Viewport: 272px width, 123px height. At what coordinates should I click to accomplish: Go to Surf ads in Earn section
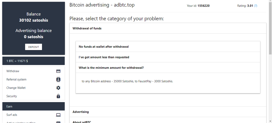[x=33, y=115]
